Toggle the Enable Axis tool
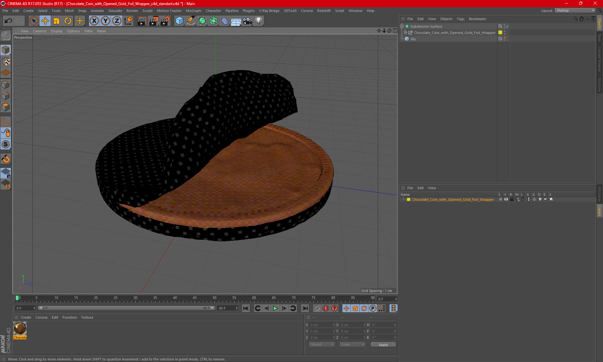The width and height of the screenshot is (603, 362). click(x=6, y=122)
